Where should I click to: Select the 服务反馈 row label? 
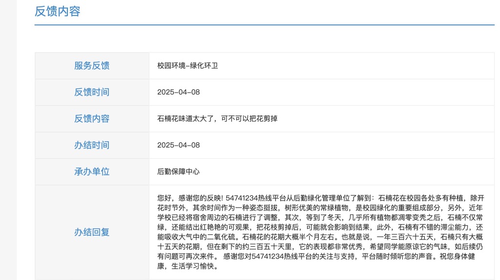[92, 66]
